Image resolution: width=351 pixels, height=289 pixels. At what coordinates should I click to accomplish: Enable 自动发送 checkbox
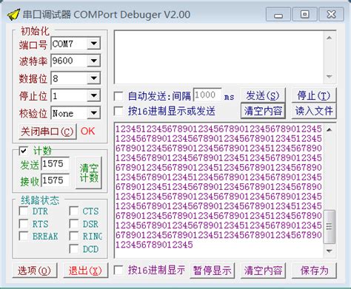pyautogui.click(x=118, y=96)
